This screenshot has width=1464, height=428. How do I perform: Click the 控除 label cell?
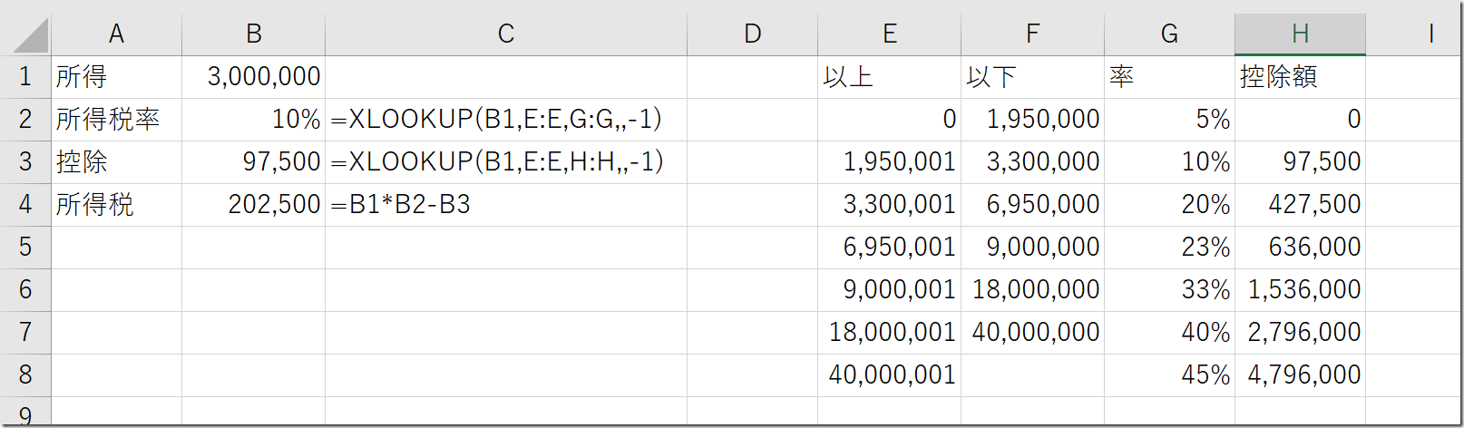click(x=116, y=162)
